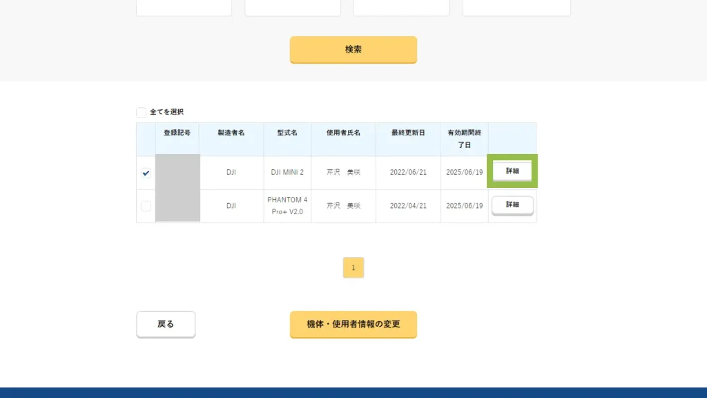Screen dimensions: 707x398
Task: Click the 有効期間終了日 column header
Action: click(x=464, y=139)
